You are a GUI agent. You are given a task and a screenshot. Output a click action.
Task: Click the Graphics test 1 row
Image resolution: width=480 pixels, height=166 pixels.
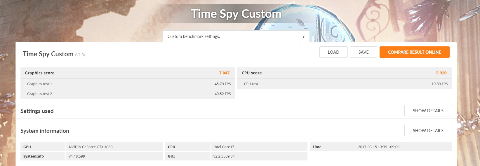128,84
